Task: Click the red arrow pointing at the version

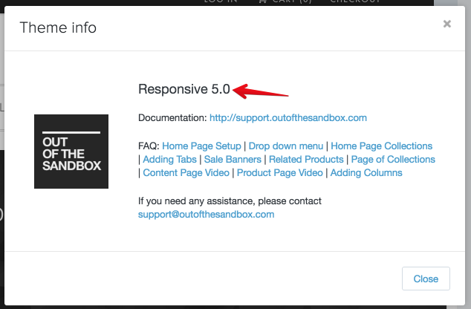Action: pyautogui.click(x=260, y=92)
